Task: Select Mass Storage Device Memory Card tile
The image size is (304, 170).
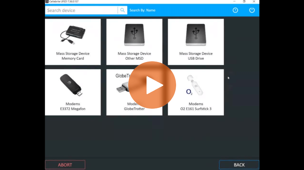Action: coord(73,42)
